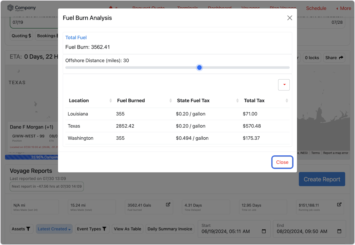The width and height of the screenshot is (355, 245).
Task: Sort by Fuel Burned sort arrows
Action: 171,101
